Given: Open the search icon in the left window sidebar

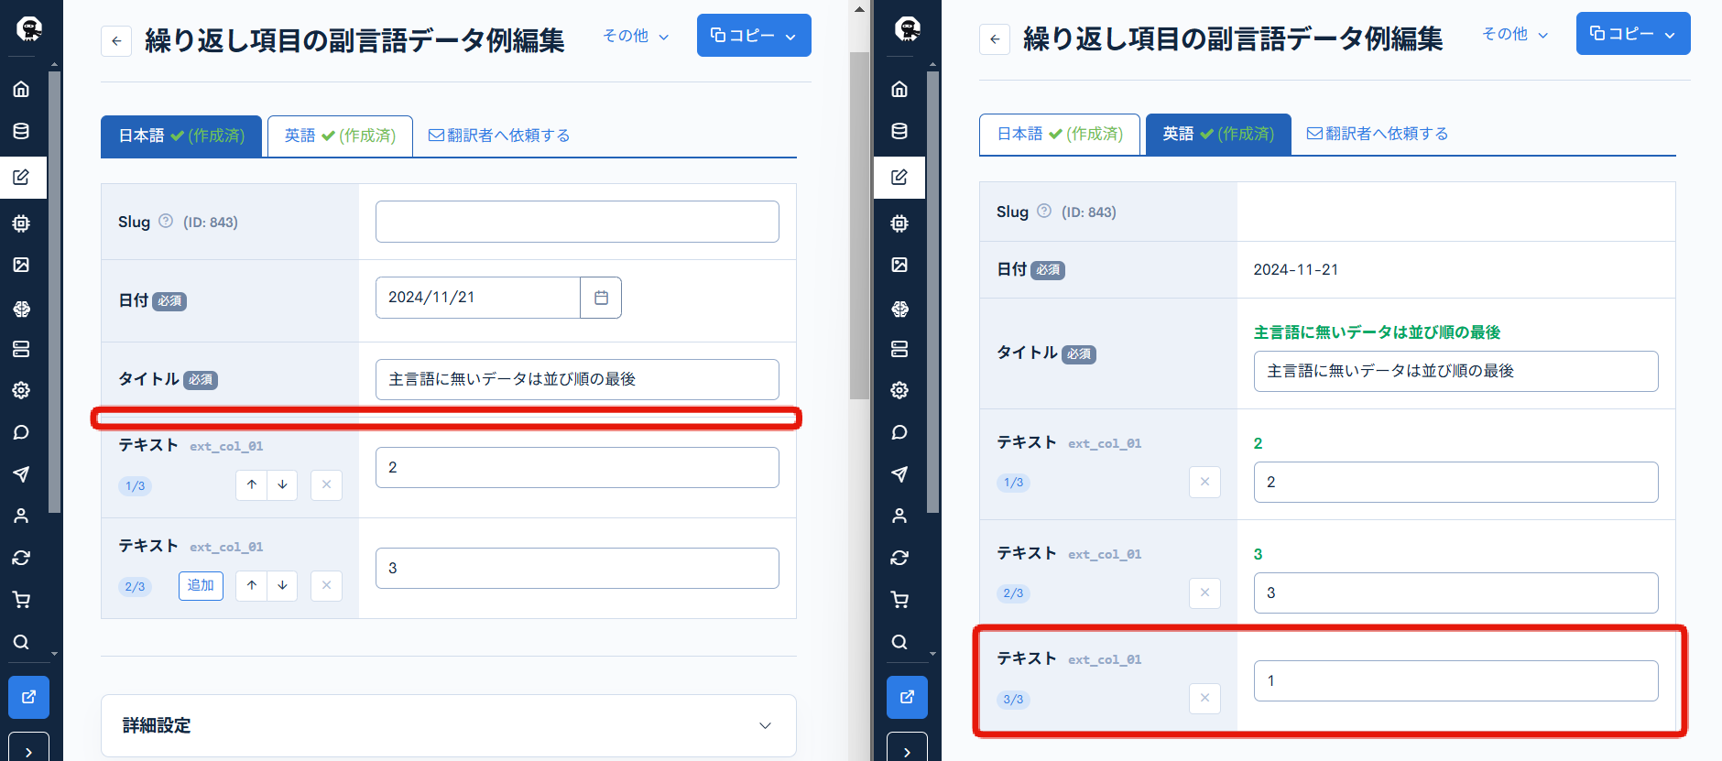Looking at the screenshot, I should click(21, 642).
